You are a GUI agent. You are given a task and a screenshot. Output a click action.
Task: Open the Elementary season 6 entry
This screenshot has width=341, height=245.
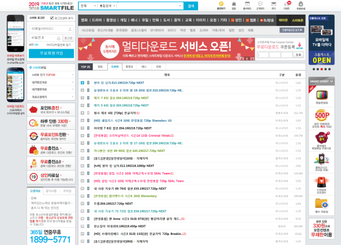[125, 196]
